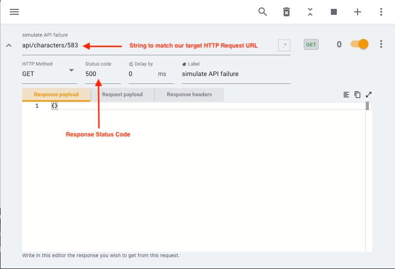Copy the response payload

point(357,95)
